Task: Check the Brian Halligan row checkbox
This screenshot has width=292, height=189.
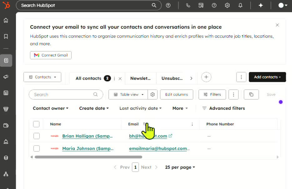Action: (36, 136)
